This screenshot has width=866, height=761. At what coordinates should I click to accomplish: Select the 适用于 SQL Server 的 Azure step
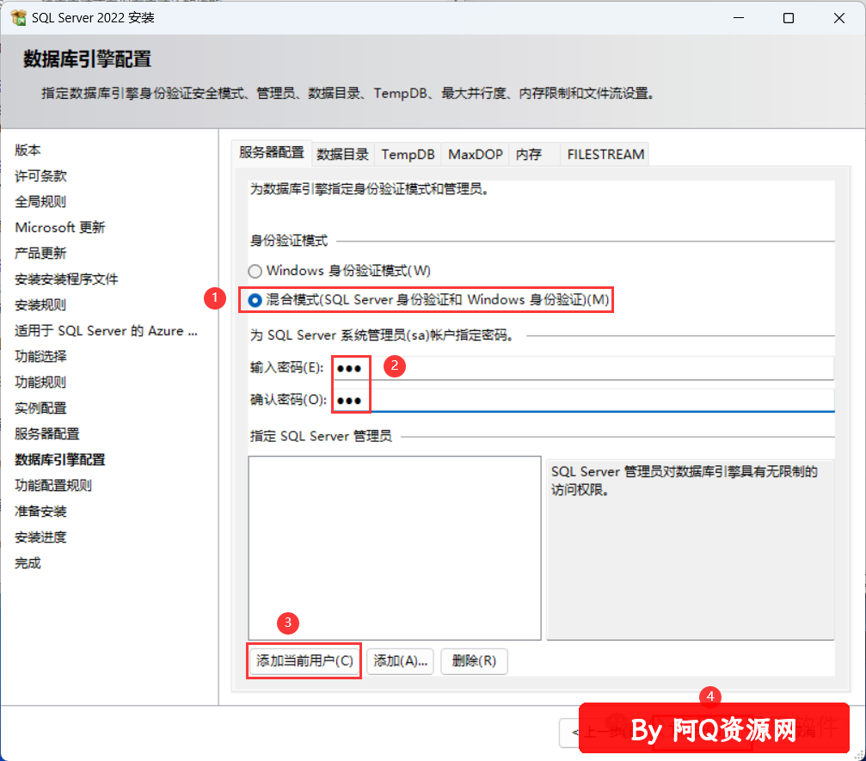(106, 331)
